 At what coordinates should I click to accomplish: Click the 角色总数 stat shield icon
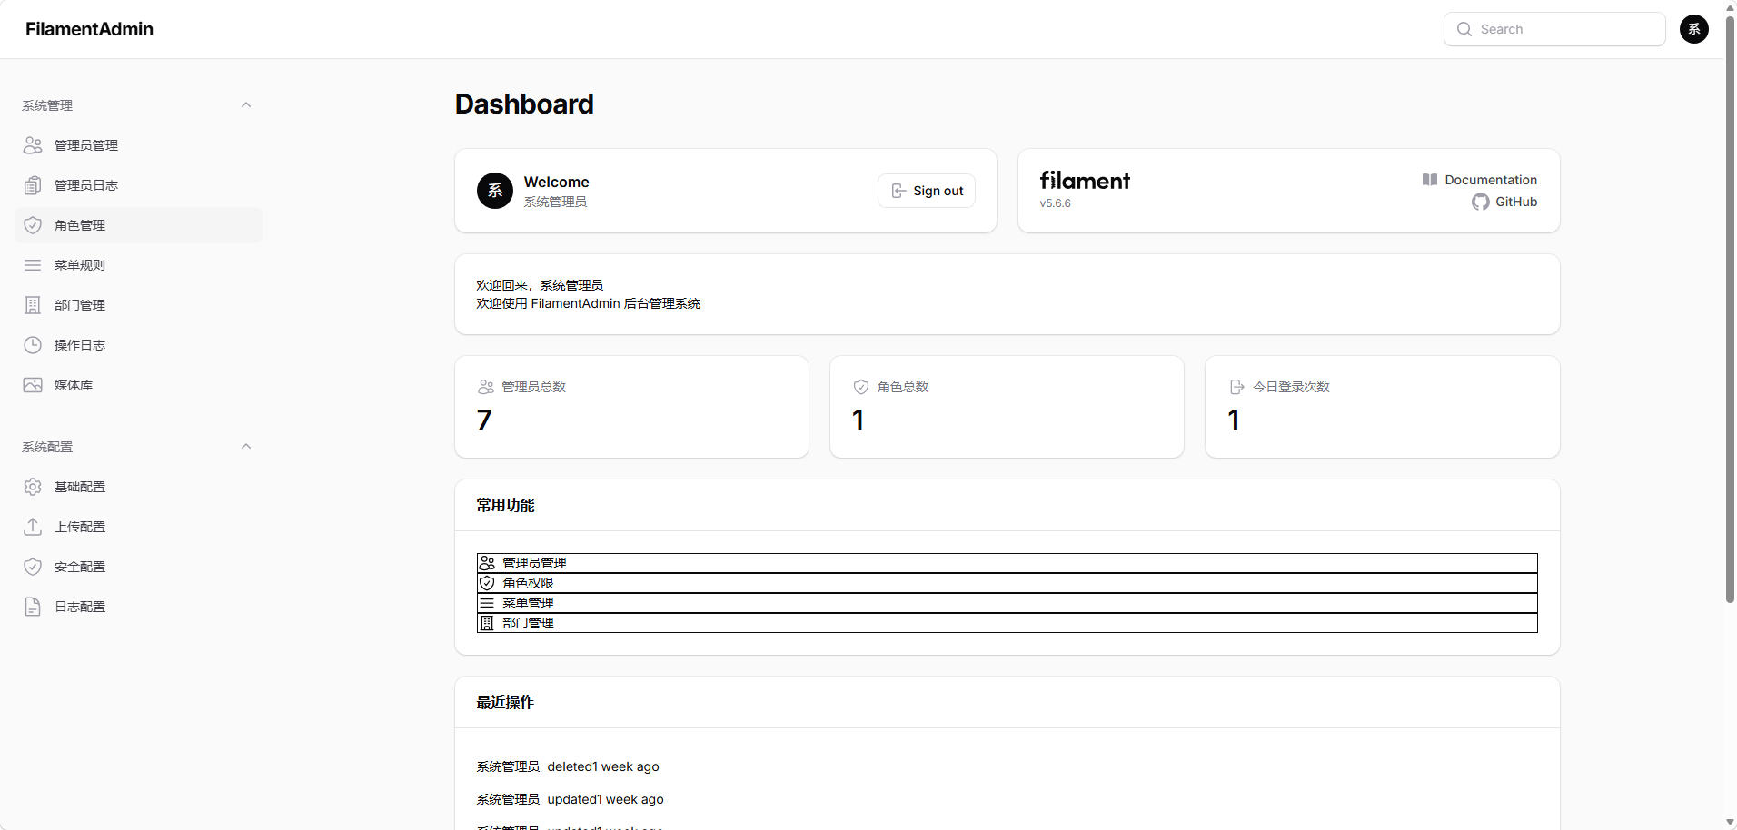click(861, 387)
